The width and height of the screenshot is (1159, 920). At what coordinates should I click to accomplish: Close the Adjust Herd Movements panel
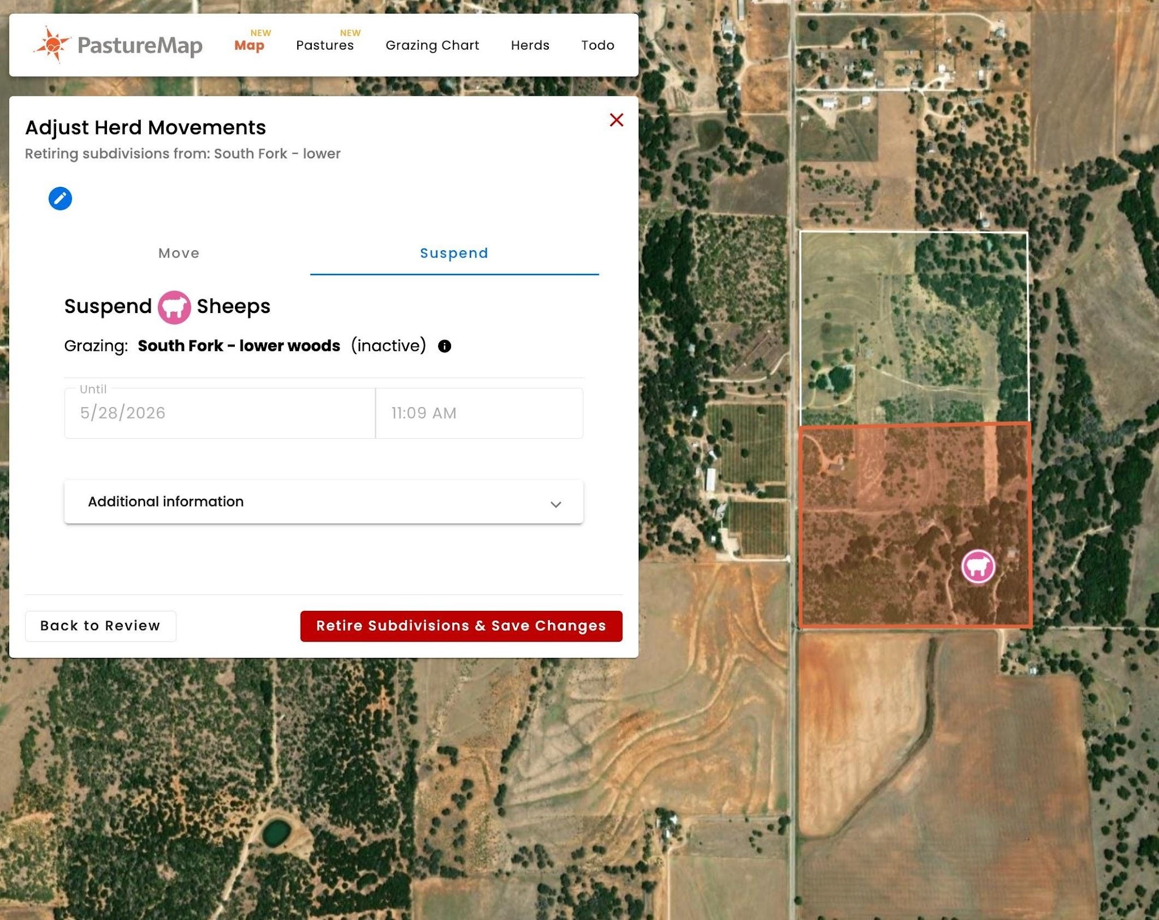tap(616, 120)
